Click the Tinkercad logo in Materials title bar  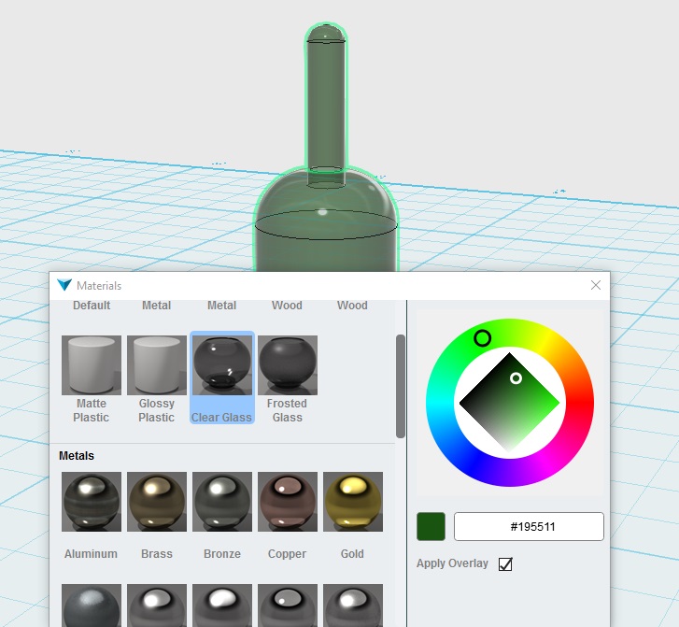[64, 285]
